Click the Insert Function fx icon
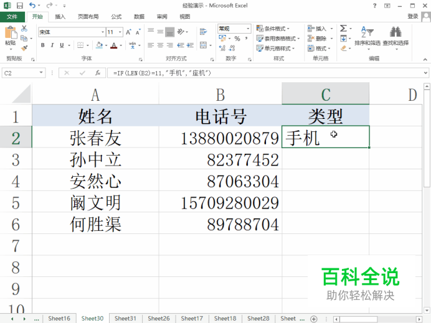431x323 pixels. (98, 73)
